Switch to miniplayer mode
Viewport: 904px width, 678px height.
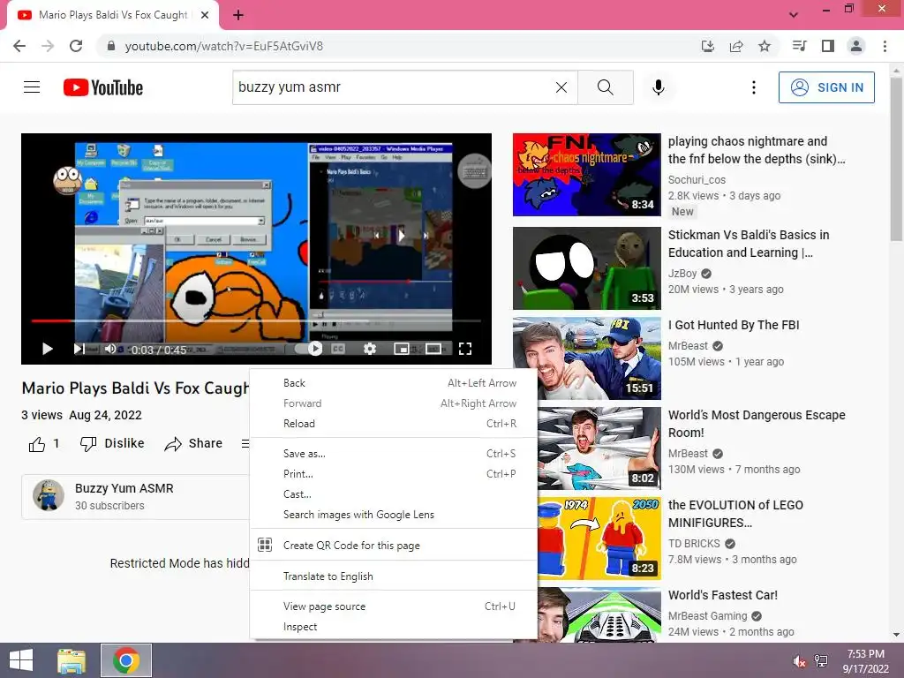point(402,349)
